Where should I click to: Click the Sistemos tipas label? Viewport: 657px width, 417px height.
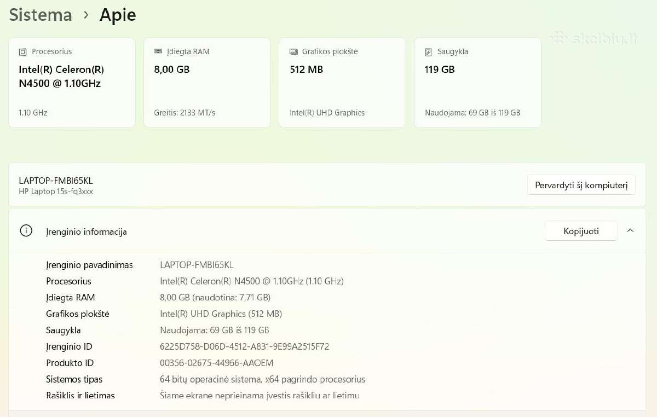74,380
